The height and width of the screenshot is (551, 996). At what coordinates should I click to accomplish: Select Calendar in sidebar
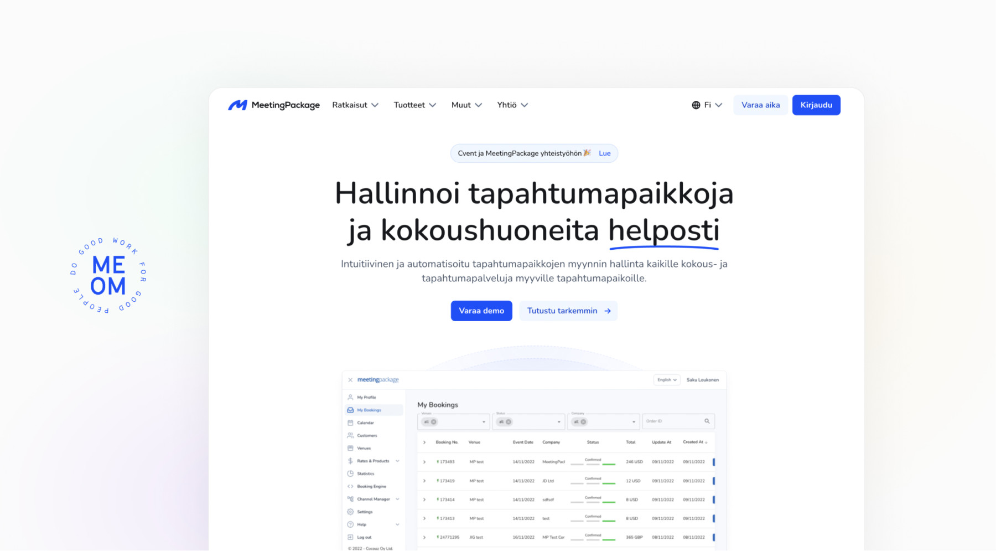click(365, 423)
